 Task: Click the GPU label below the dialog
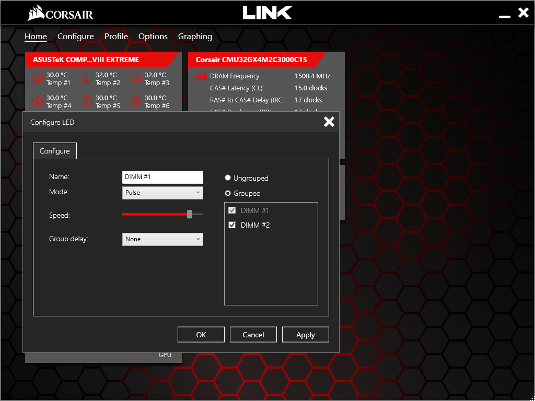(165, 355)
